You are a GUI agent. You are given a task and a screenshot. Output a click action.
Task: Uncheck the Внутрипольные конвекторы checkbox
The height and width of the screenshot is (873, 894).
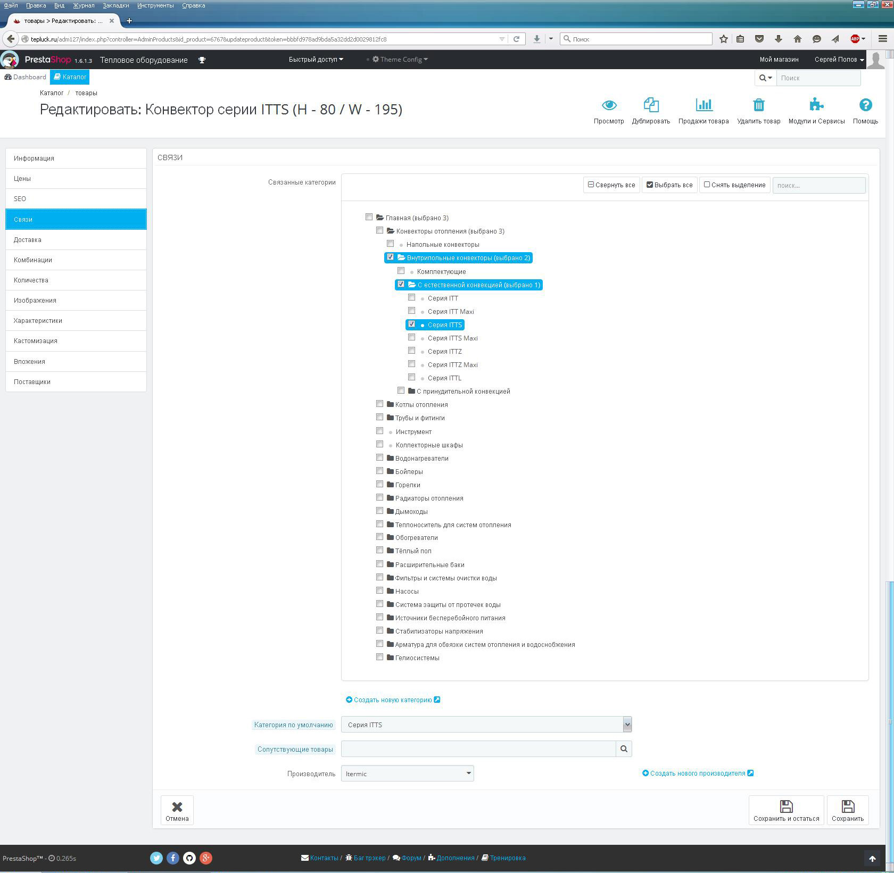point(390,257)
